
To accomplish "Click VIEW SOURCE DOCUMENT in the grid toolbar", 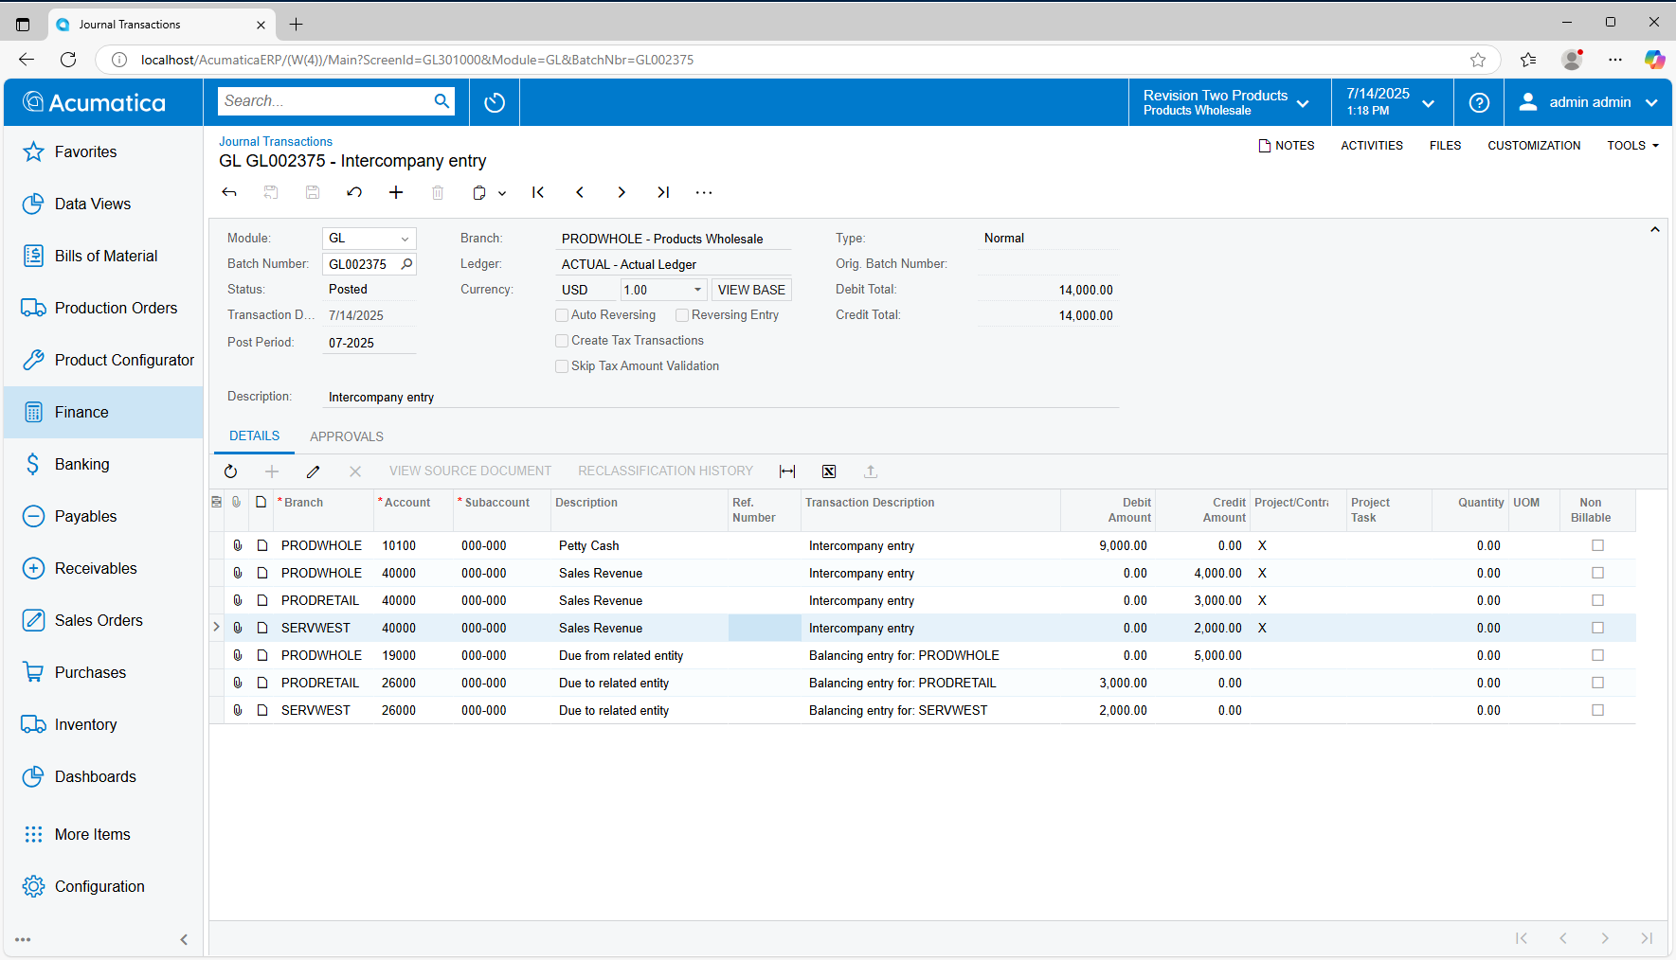I will (x=470, y=471).
